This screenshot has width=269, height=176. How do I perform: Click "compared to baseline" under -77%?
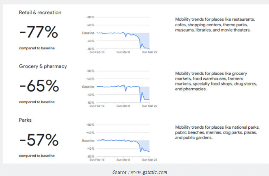(x=37, y=48)
